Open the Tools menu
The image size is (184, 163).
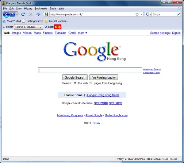tap(53, 9)
